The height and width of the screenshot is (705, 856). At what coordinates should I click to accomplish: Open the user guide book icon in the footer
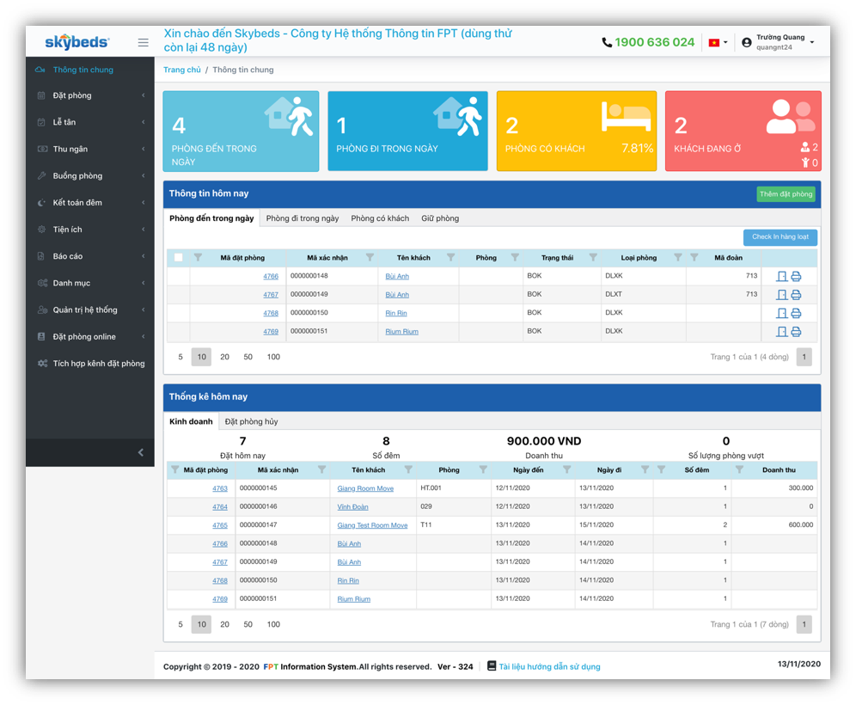pyautogui.click(x=492, y=665)
